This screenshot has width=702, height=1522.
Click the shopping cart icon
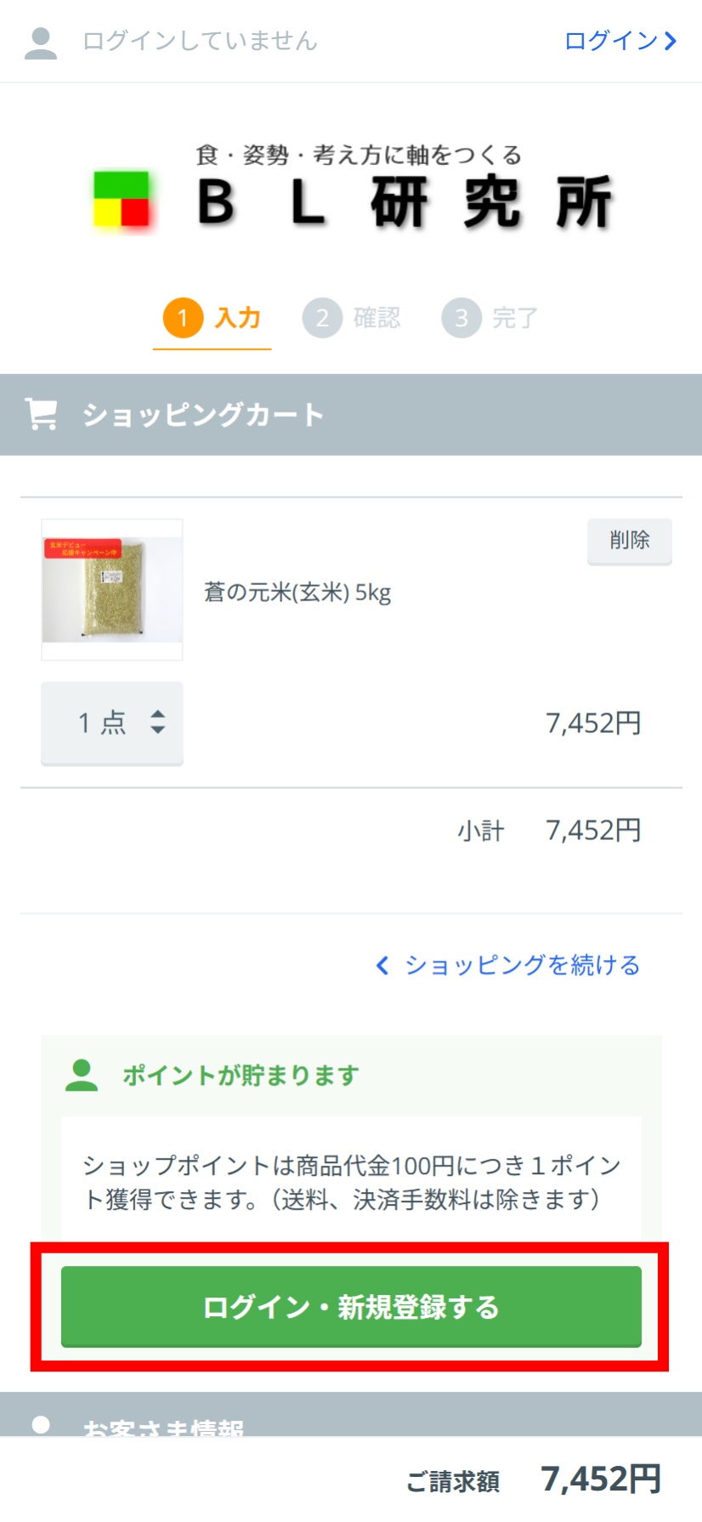click(x=41, y=415)
